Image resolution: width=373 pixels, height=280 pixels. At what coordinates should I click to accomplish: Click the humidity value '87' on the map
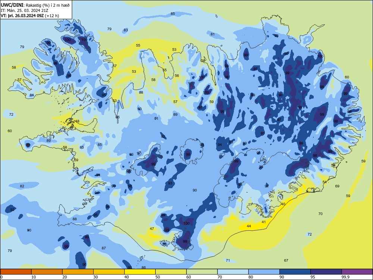pyautogui.click(x=104, y=248)
